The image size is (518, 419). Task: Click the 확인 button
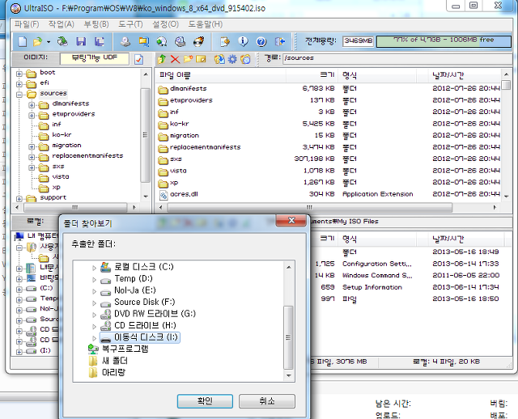(205, 401)
